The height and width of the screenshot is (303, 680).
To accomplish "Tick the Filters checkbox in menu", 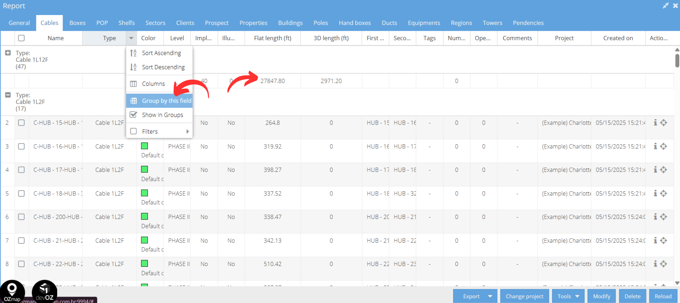I will click(133, 131).
